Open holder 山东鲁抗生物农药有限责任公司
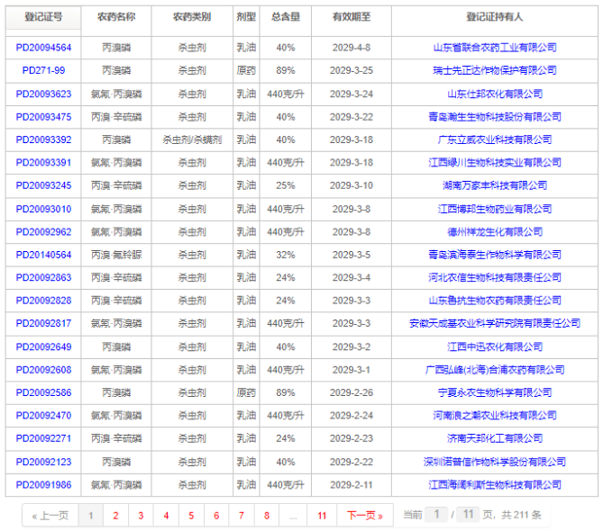 495,301
